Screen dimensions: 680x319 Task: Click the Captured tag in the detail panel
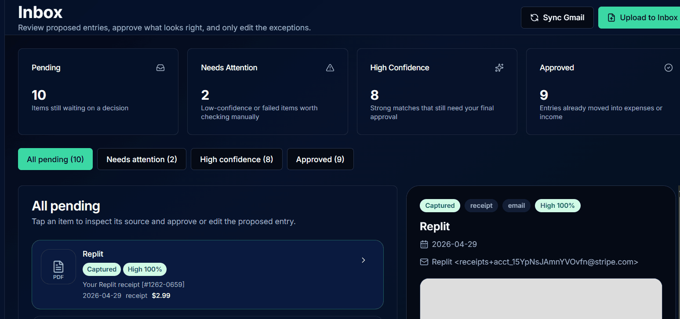440,206
